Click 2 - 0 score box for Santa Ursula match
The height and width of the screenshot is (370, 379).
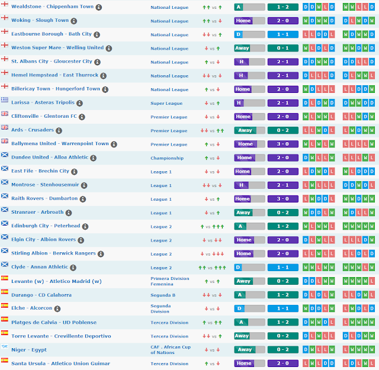pyautogui.click(x=283, y=363)
